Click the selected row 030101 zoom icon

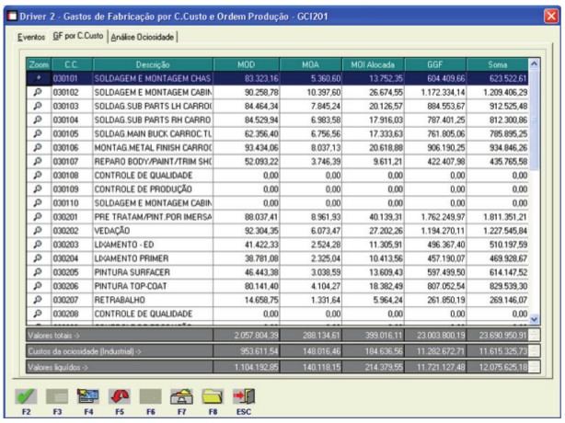39,78
